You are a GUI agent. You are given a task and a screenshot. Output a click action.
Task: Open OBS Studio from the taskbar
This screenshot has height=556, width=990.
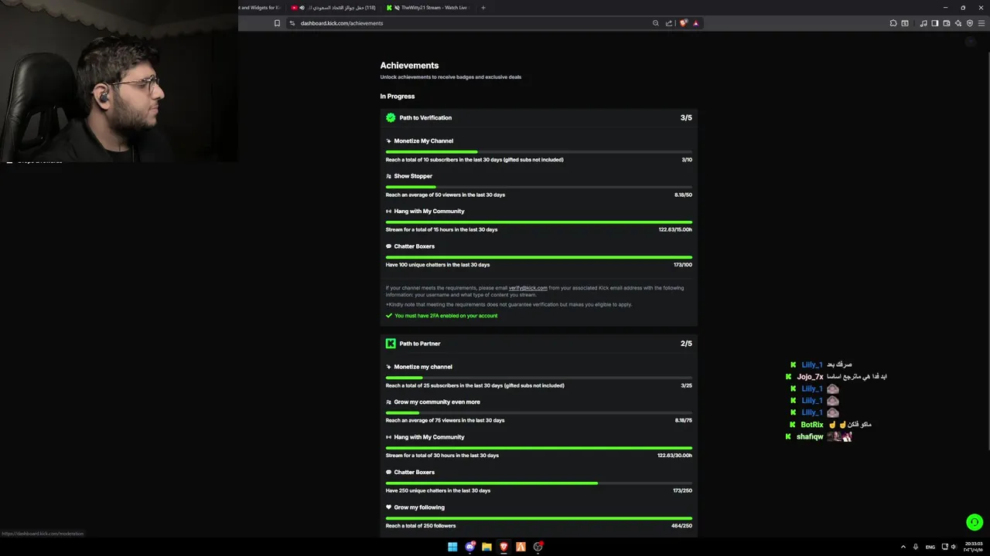tap(538, 547)
